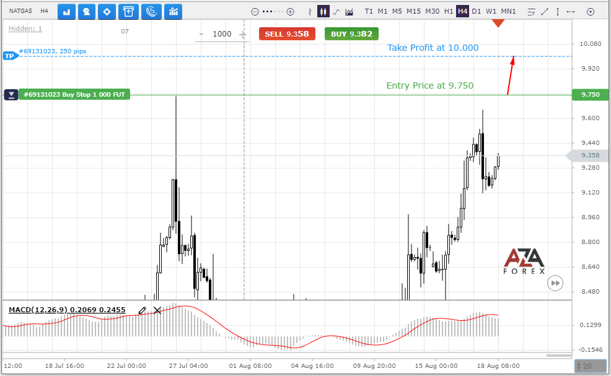Click the NATGAS symbol label
Screen dimensions: 611x376
click(x=20, y=11)
